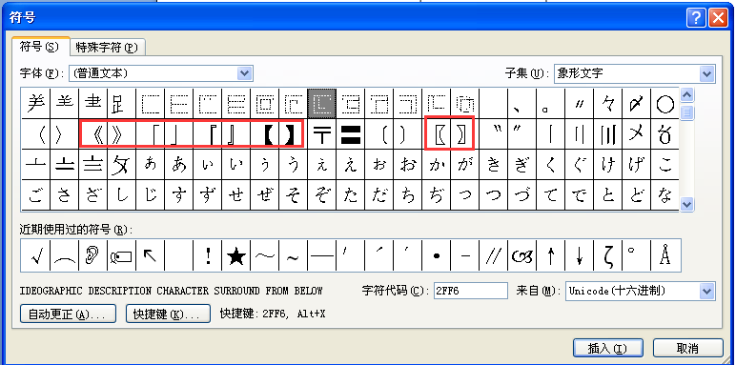This screenshot has width=736, height=365.
Task: Pick the ear symbol in recent symbols
Action: coord(93,255)
